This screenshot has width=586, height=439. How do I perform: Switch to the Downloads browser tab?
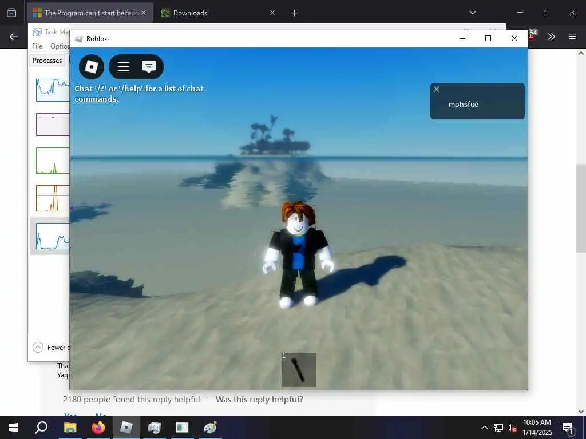coord(190,13)
